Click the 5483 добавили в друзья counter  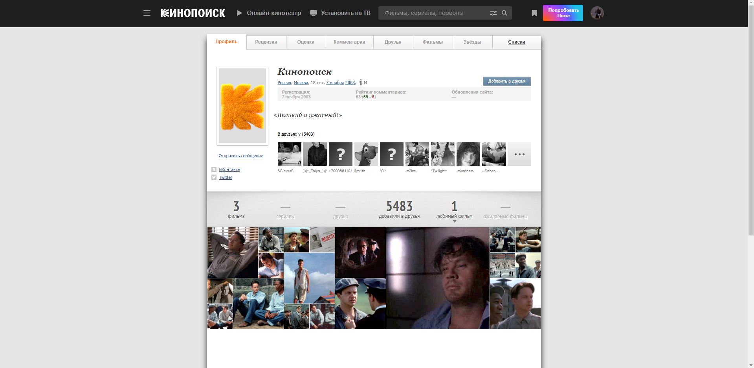tap(399, 209)
